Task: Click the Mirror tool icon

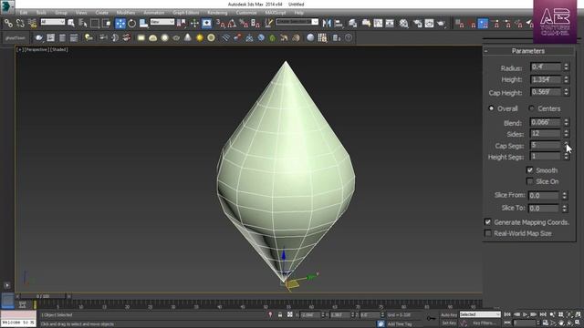Action: [x=327, y=24]
